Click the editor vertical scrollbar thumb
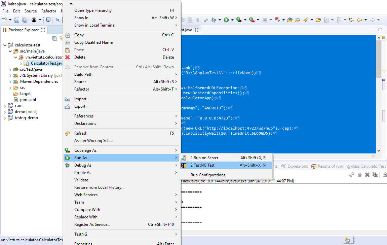Viewport: 387px width, 245px height. 379,60
